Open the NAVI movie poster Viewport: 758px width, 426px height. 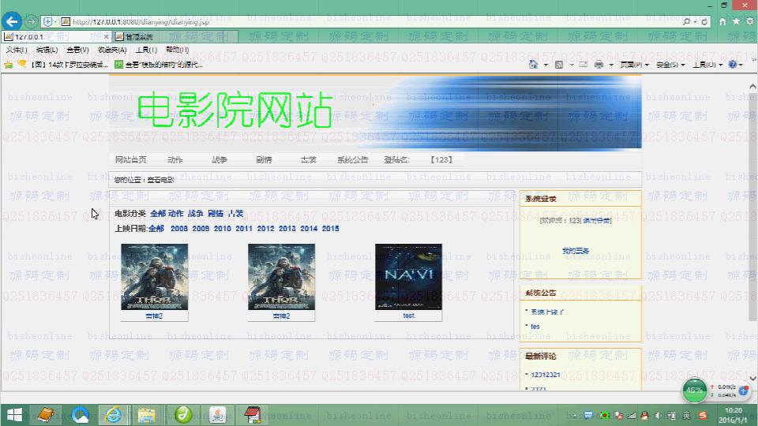coord(408,277)
